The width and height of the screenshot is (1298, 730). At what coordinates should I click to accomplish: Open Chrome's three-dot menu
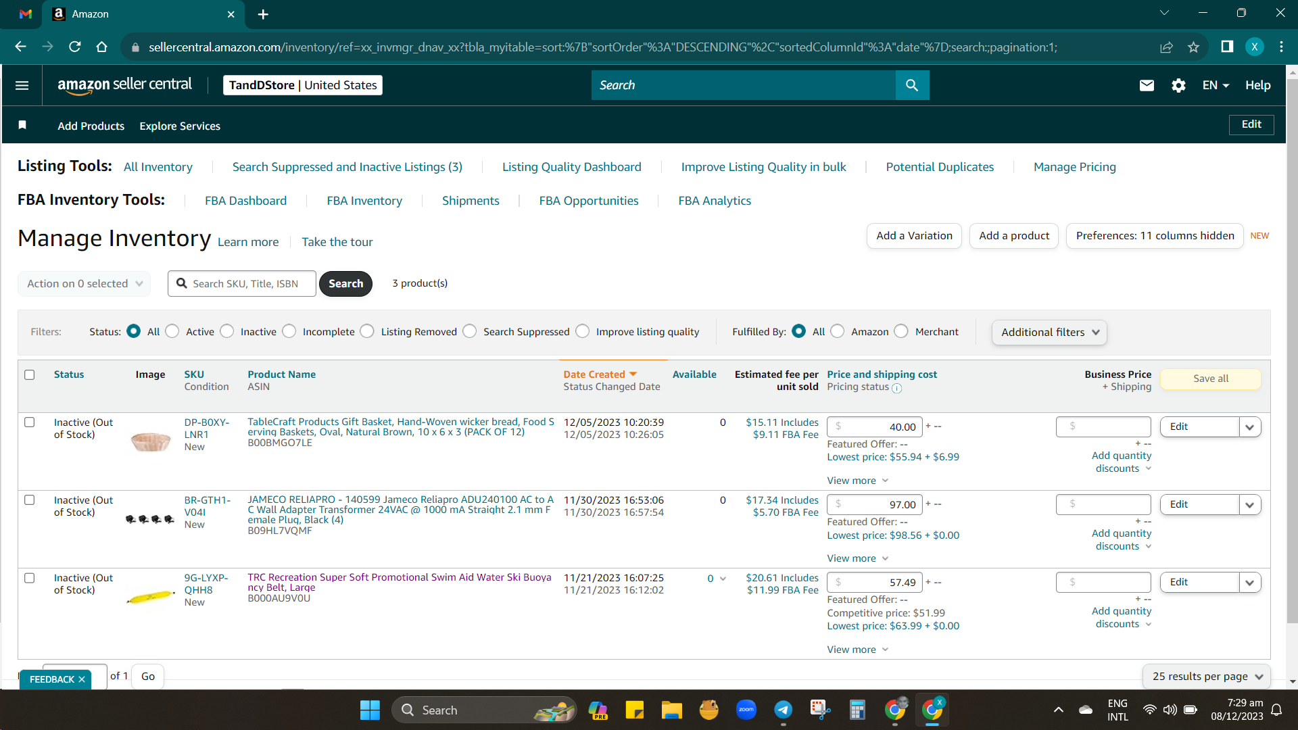(x=1281, y=47)
